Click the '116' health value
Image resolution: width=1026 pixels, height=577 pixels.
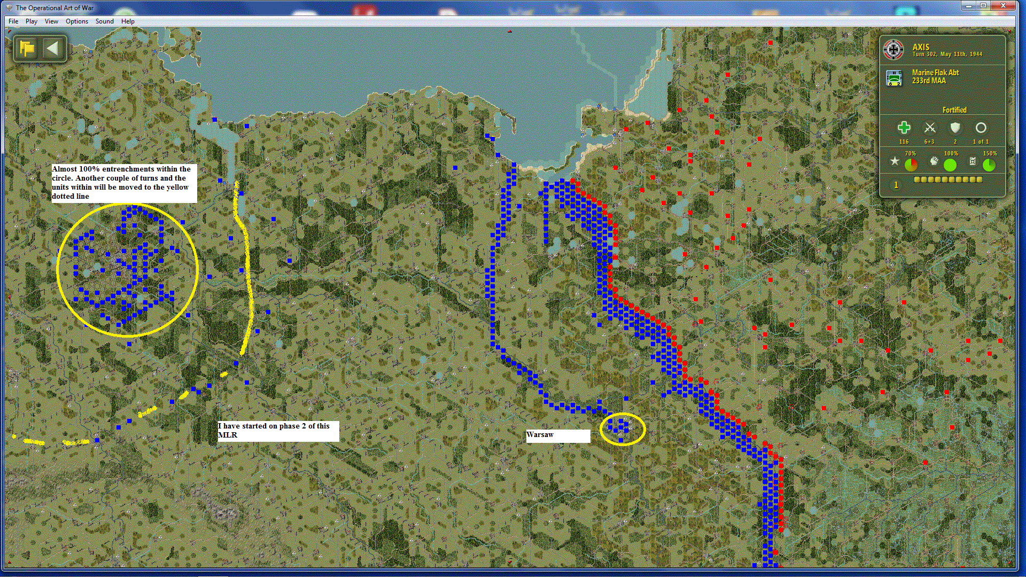coord(904,142)
